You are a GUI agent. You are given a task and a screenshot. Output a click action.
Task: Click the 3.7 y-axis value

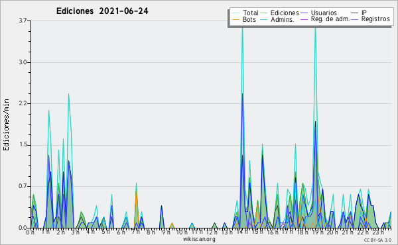coord(23,21)
